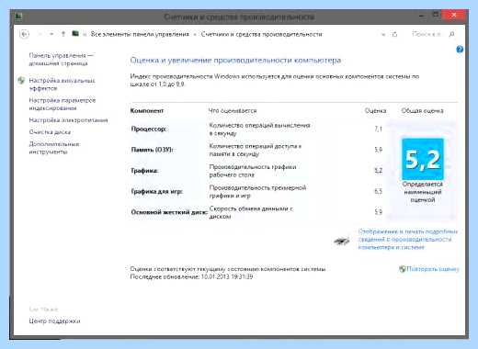Open 'Настройка визуальных эффектов'
The height and width of the screenshot is (349, 478).
[x=63, y=84]
